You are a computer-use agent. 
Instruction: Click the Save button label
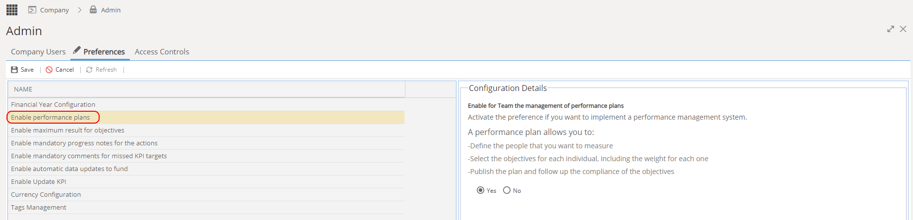point(27,70)
